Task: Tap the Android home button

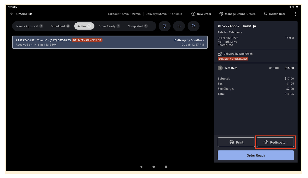Action: click(153, 167)
